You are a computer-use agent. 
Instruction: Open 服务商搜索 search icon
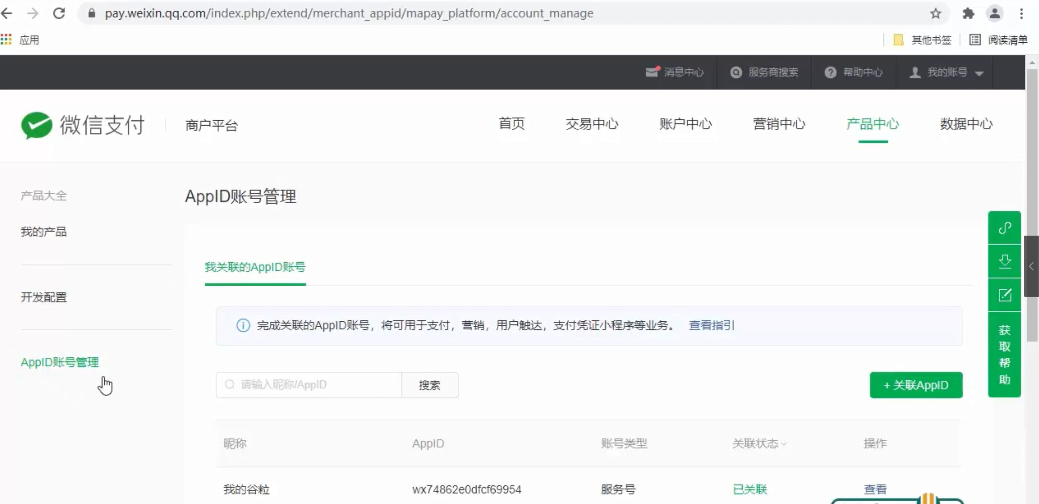736,72
